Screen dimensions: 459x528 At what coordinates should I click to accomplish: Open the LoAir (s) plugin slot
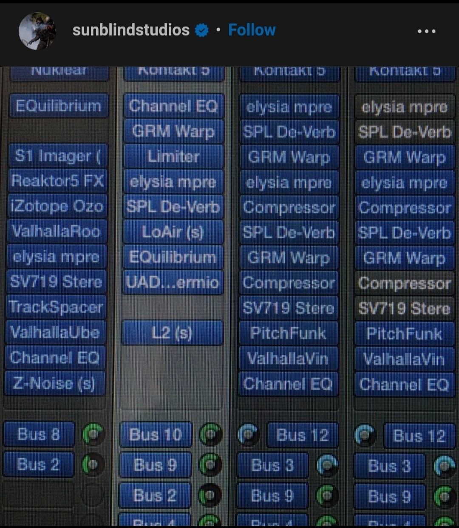[173, 232]
